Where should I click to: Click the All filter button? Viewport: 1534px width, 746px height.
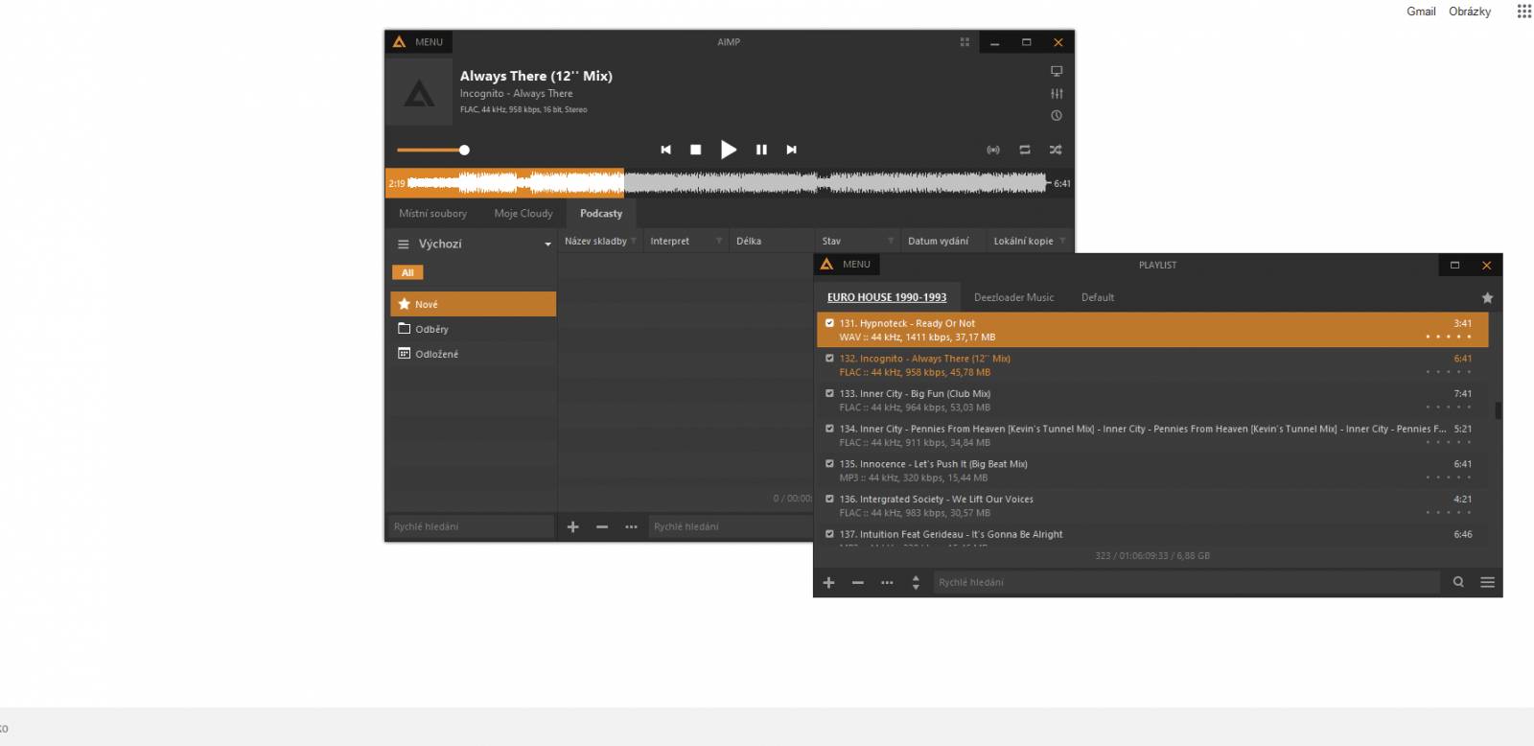(x=407, y=273)
